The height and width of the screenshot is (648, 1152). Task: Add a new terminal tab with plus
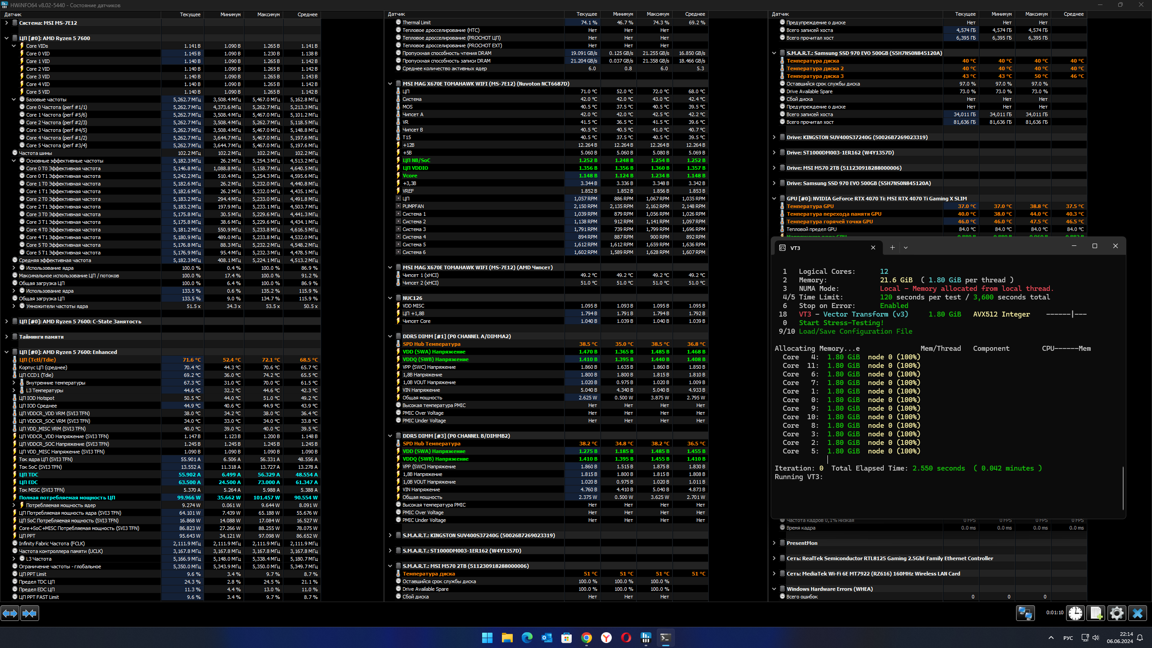[892, 247]
